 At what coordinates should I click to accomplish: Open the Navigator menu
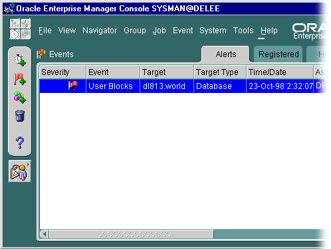pos(100,31)
